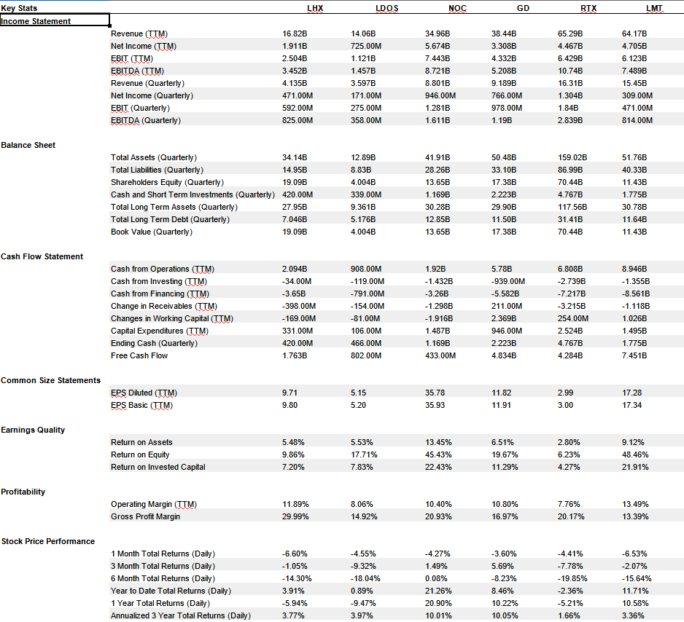Click LHX revenue value 16.82B
This screenshot has height=622, width=684.
[x=295, y=34]
